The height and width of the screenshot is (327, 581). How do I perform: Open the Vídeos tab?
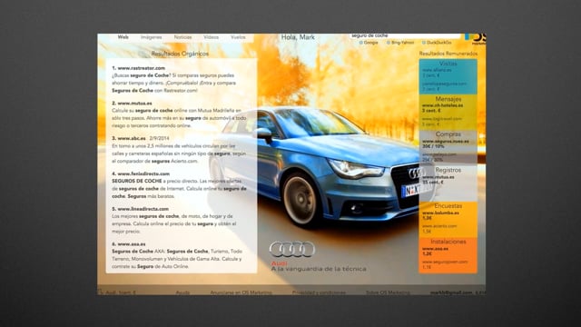pyautogui.click(x=211, y=37)
